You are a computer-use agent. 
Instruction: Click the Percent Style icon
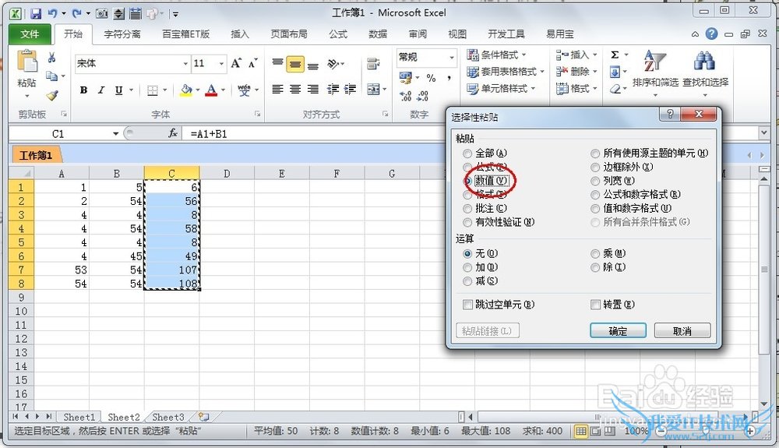coord(432,77)
